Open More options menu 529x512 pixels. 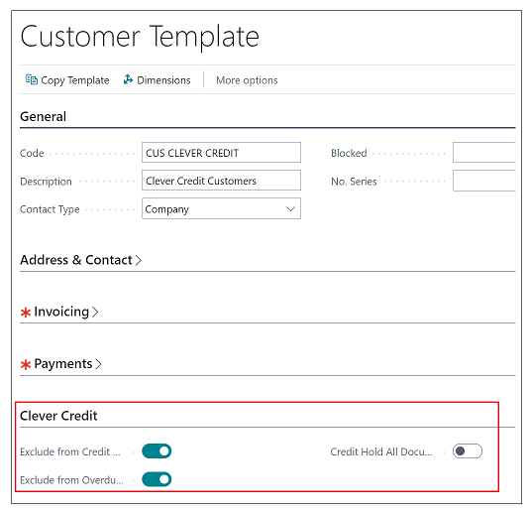pos(247,80)
